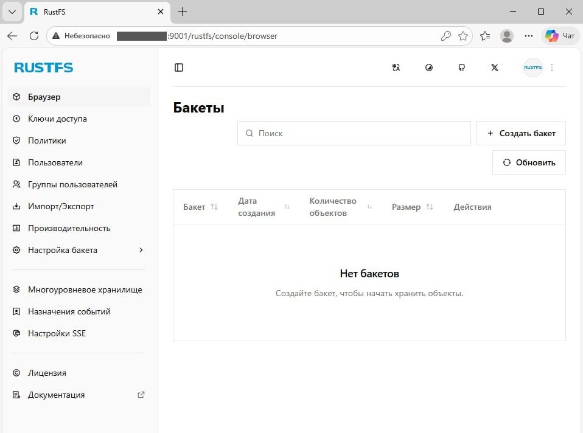Viewport: 583px width, 433px height.
Task: Open Настройки SSE page
Action: 79,333
